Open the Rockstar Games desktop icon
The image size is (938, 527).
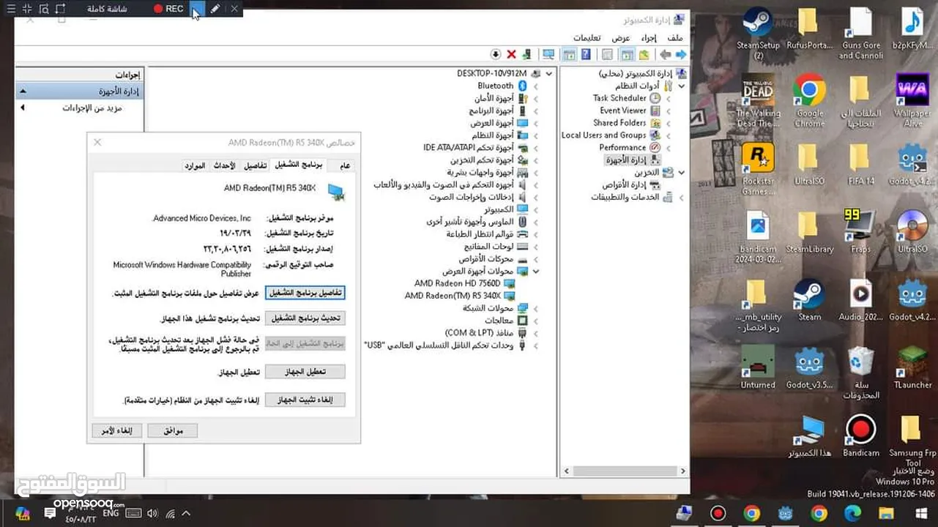(x=758, y=168)
